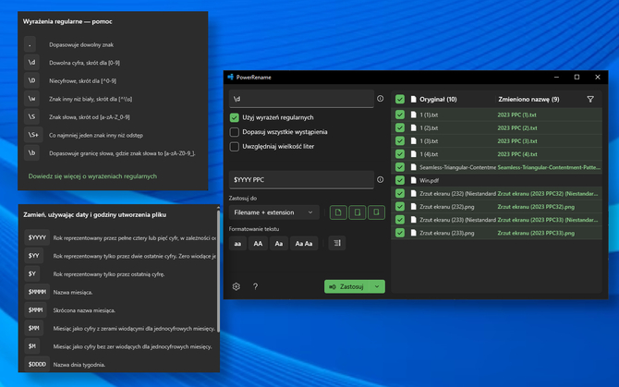
Task: Enable enumerate items icon button
Action: [x=337, y=243]
